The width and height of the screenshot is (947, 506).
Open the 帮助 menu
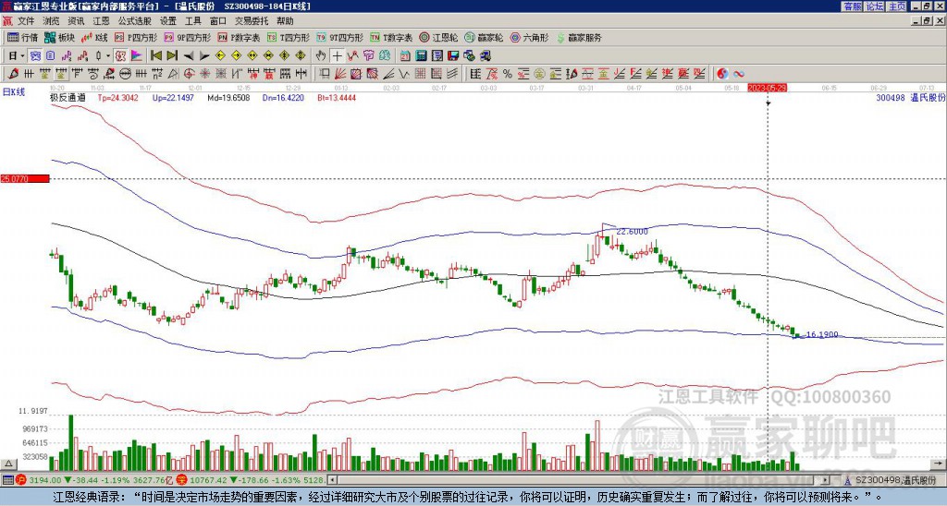tap(285, 21)
